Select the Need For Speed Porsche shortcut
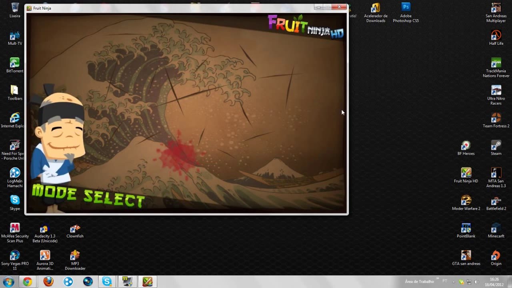This screenshot has height=288, width=512. tap(13, 150)
